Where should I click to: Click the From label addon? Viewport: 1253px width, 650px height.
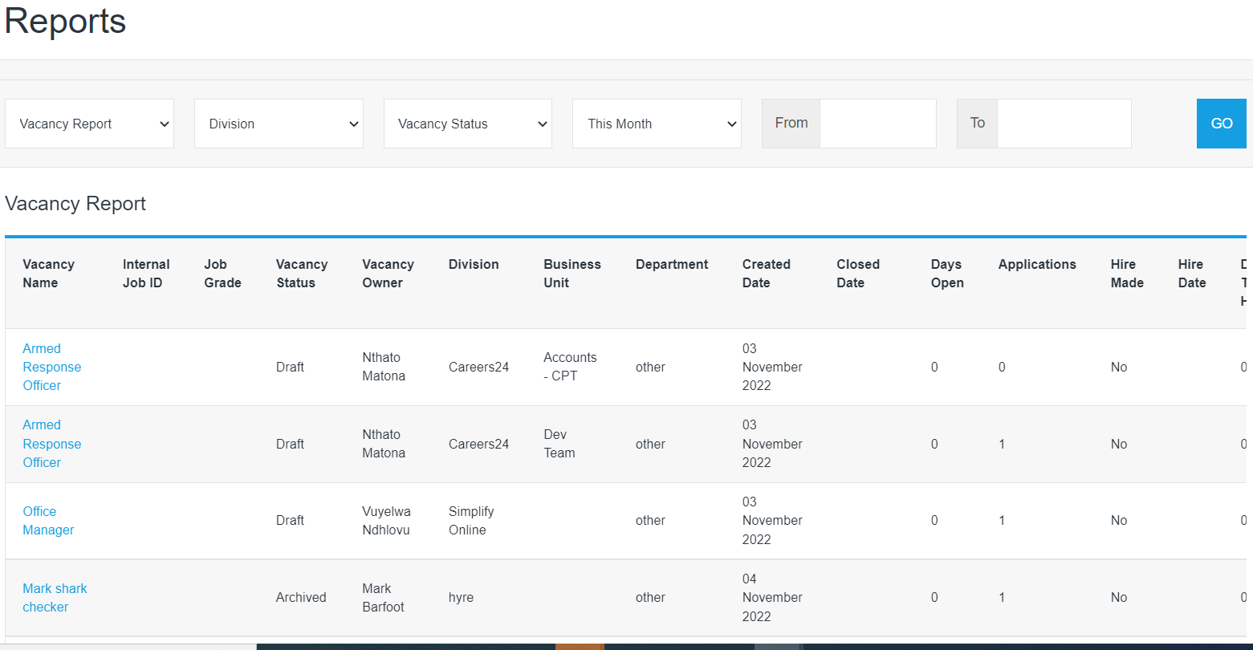(x=791, y=124)
